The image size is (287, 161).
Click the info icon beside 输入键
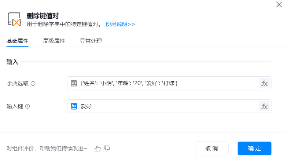(27, 106)
